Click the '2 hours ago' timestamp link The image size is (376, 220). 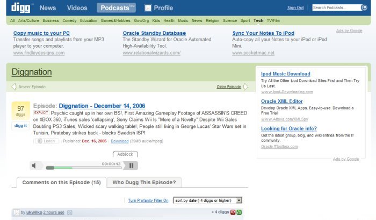pos(54,212)
